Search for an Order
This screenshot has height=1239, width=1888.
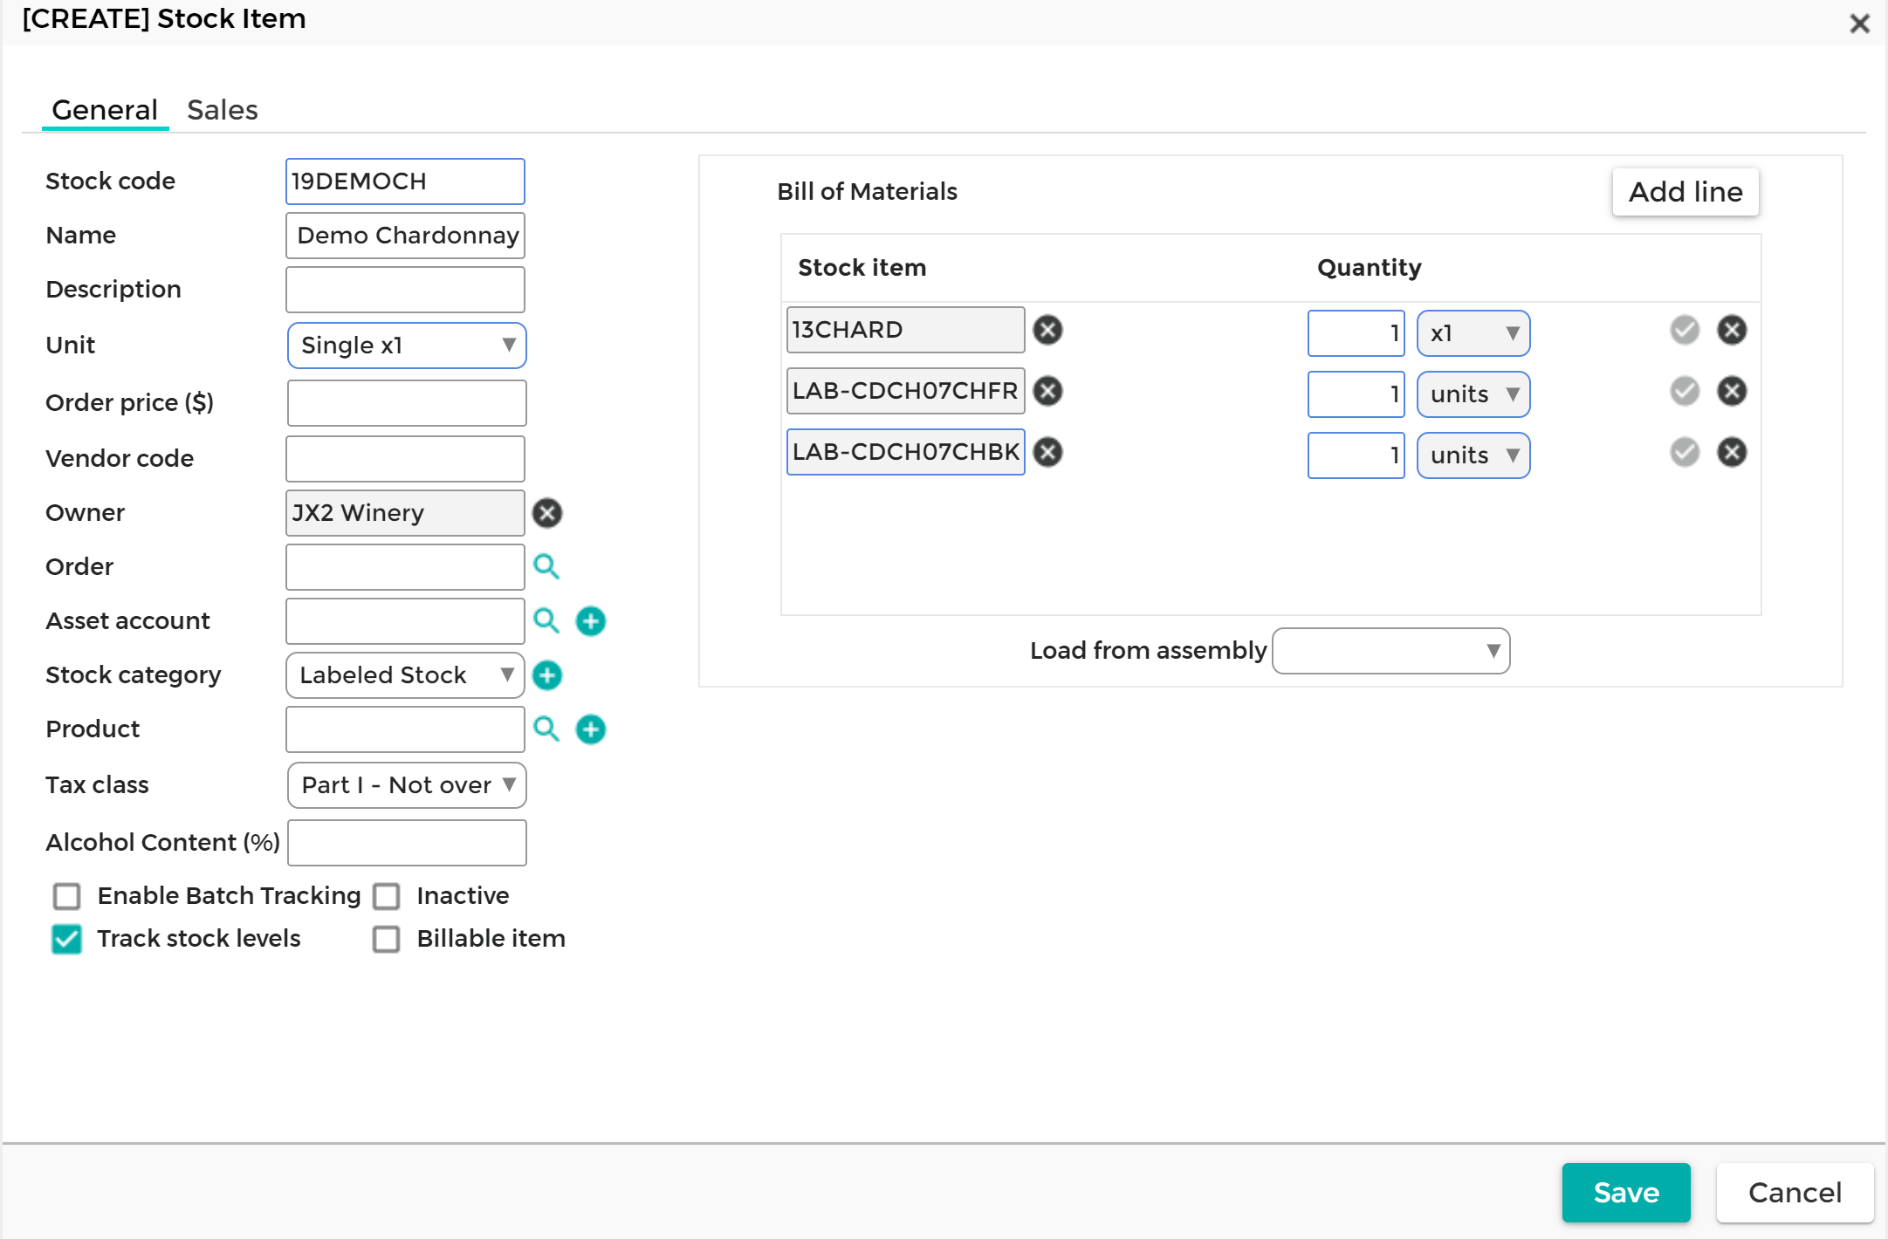[546, 567]
